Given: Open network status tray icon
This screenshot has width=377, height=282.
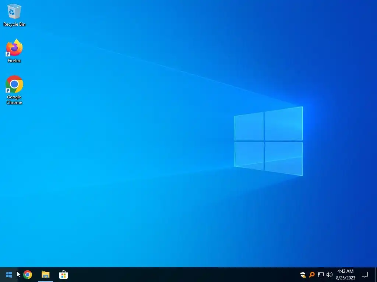Looking at the screenshot, I should pos(321,275).
